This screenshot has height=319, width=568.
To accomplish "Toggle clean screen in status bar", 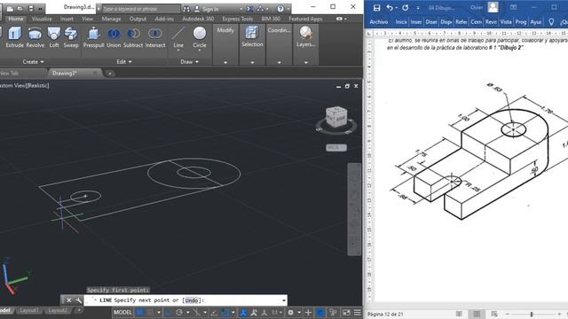I will coord(346,313).
